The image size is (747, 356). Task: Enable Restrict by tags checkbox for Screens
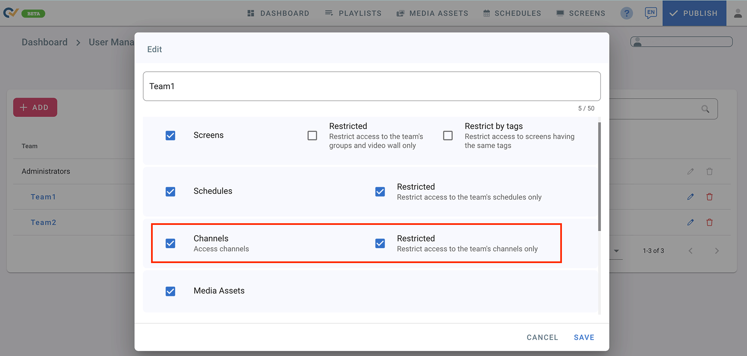448,136
